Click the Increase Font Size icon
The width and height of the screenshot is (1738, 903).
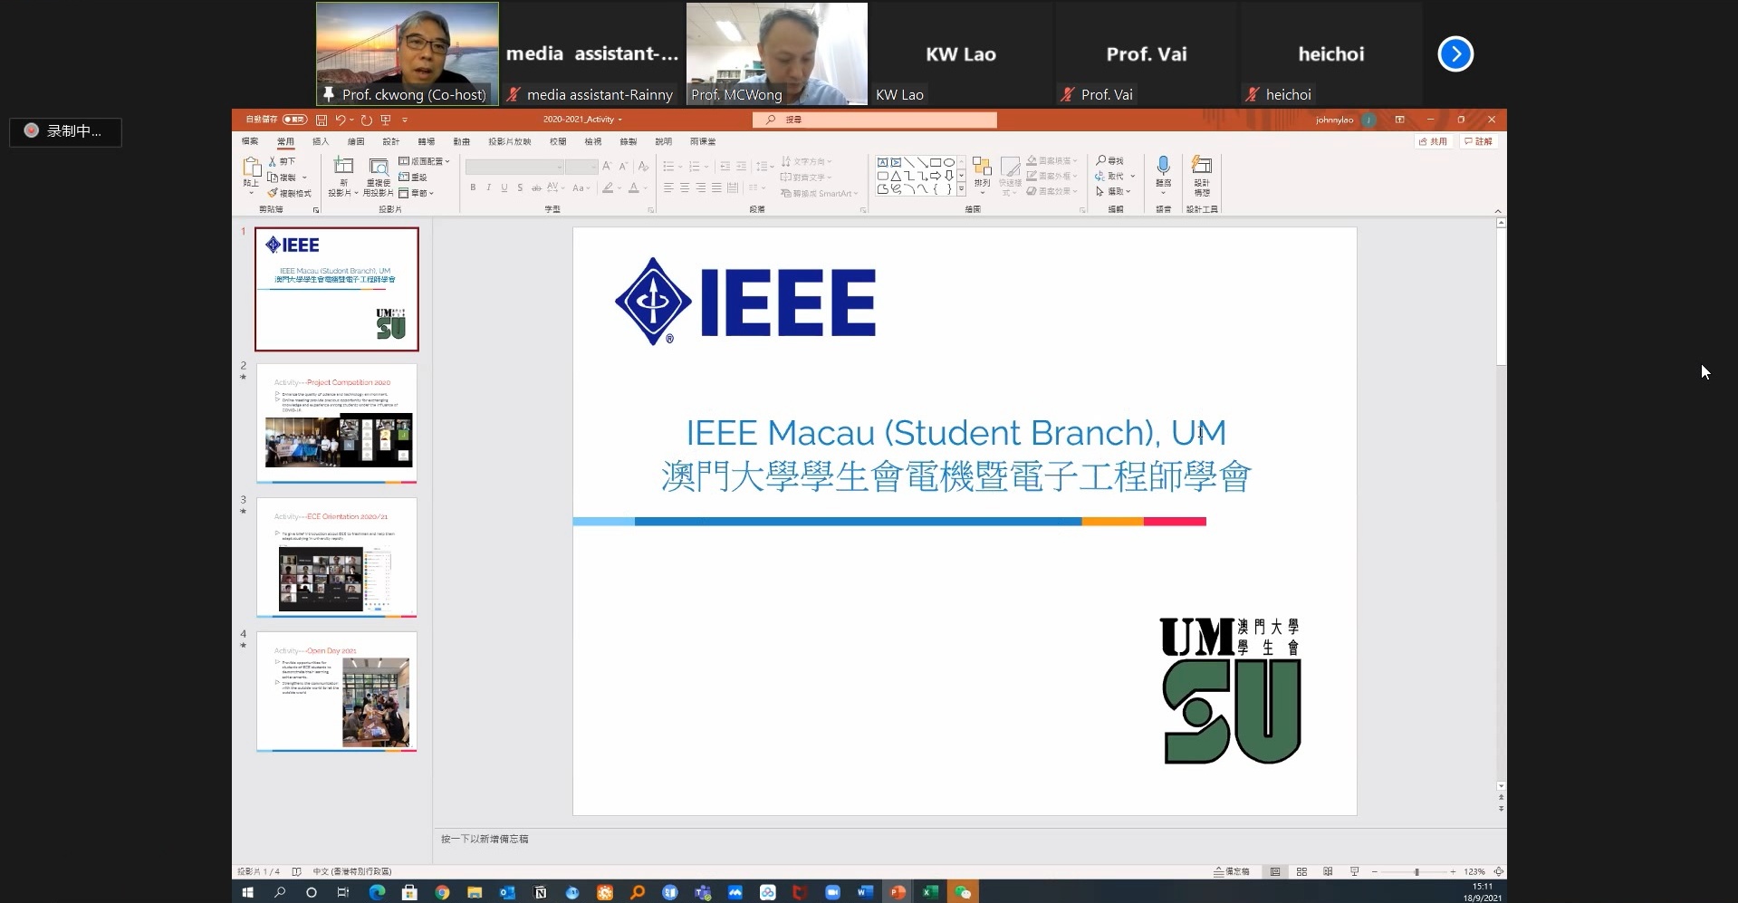[x=607, y=167]
